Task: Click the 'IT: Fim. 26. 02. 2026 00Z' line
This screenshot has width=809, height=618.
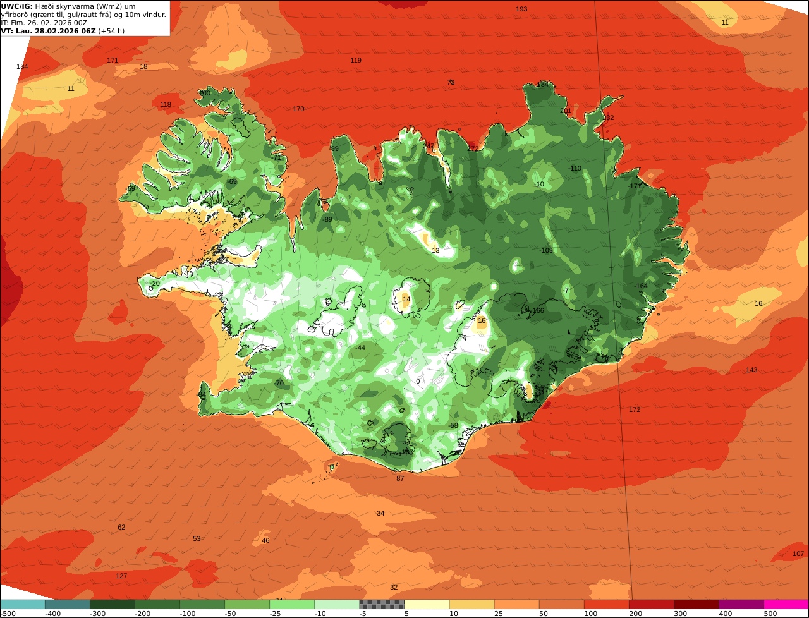Action: [x=44, y=22]
